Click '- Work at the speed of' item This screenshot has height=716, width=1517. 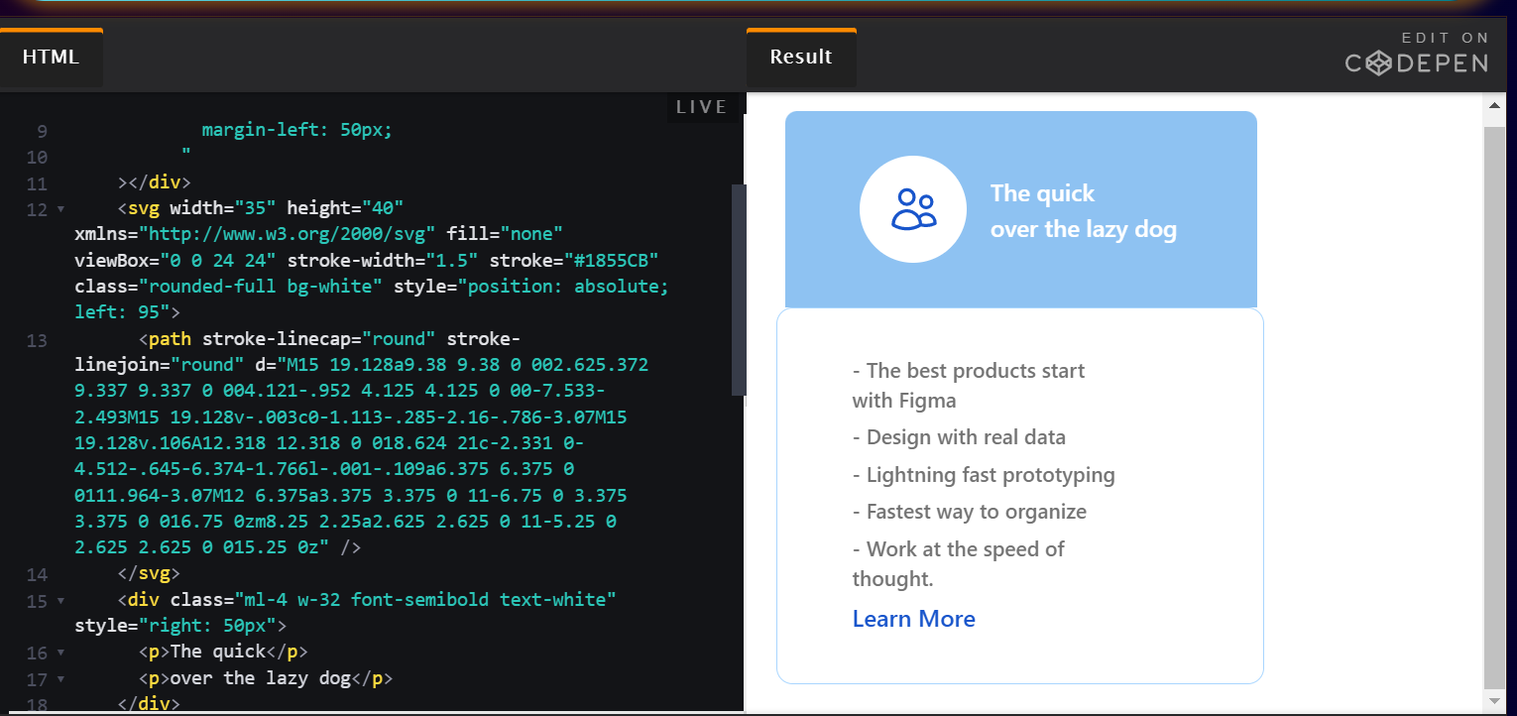tap(959, 549)
